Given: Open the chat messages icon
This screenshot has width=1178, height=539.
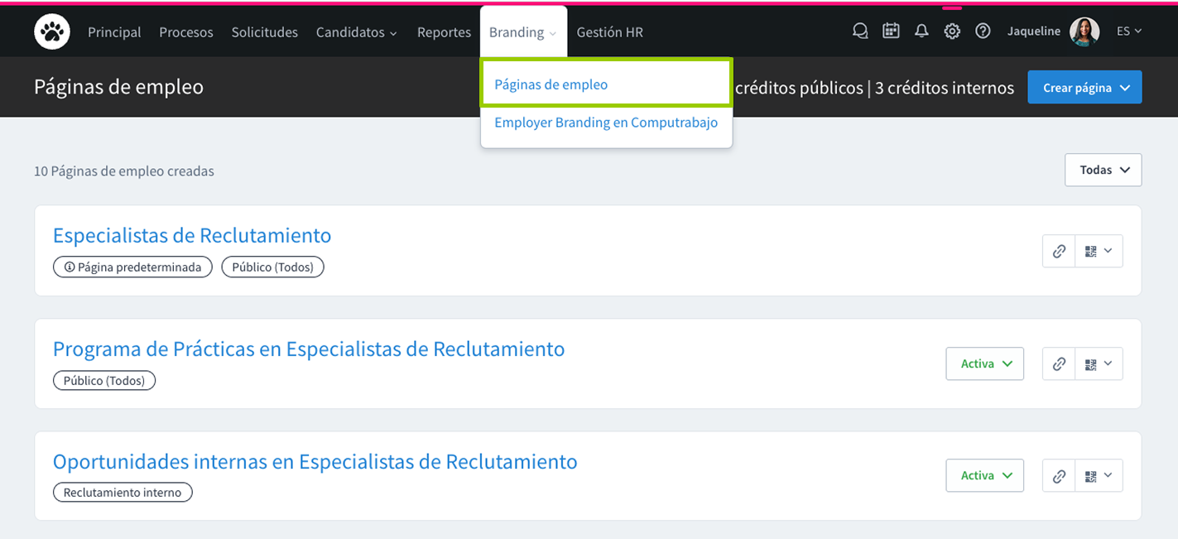Looking at the screenshot, I should click(x=859, y=31).
